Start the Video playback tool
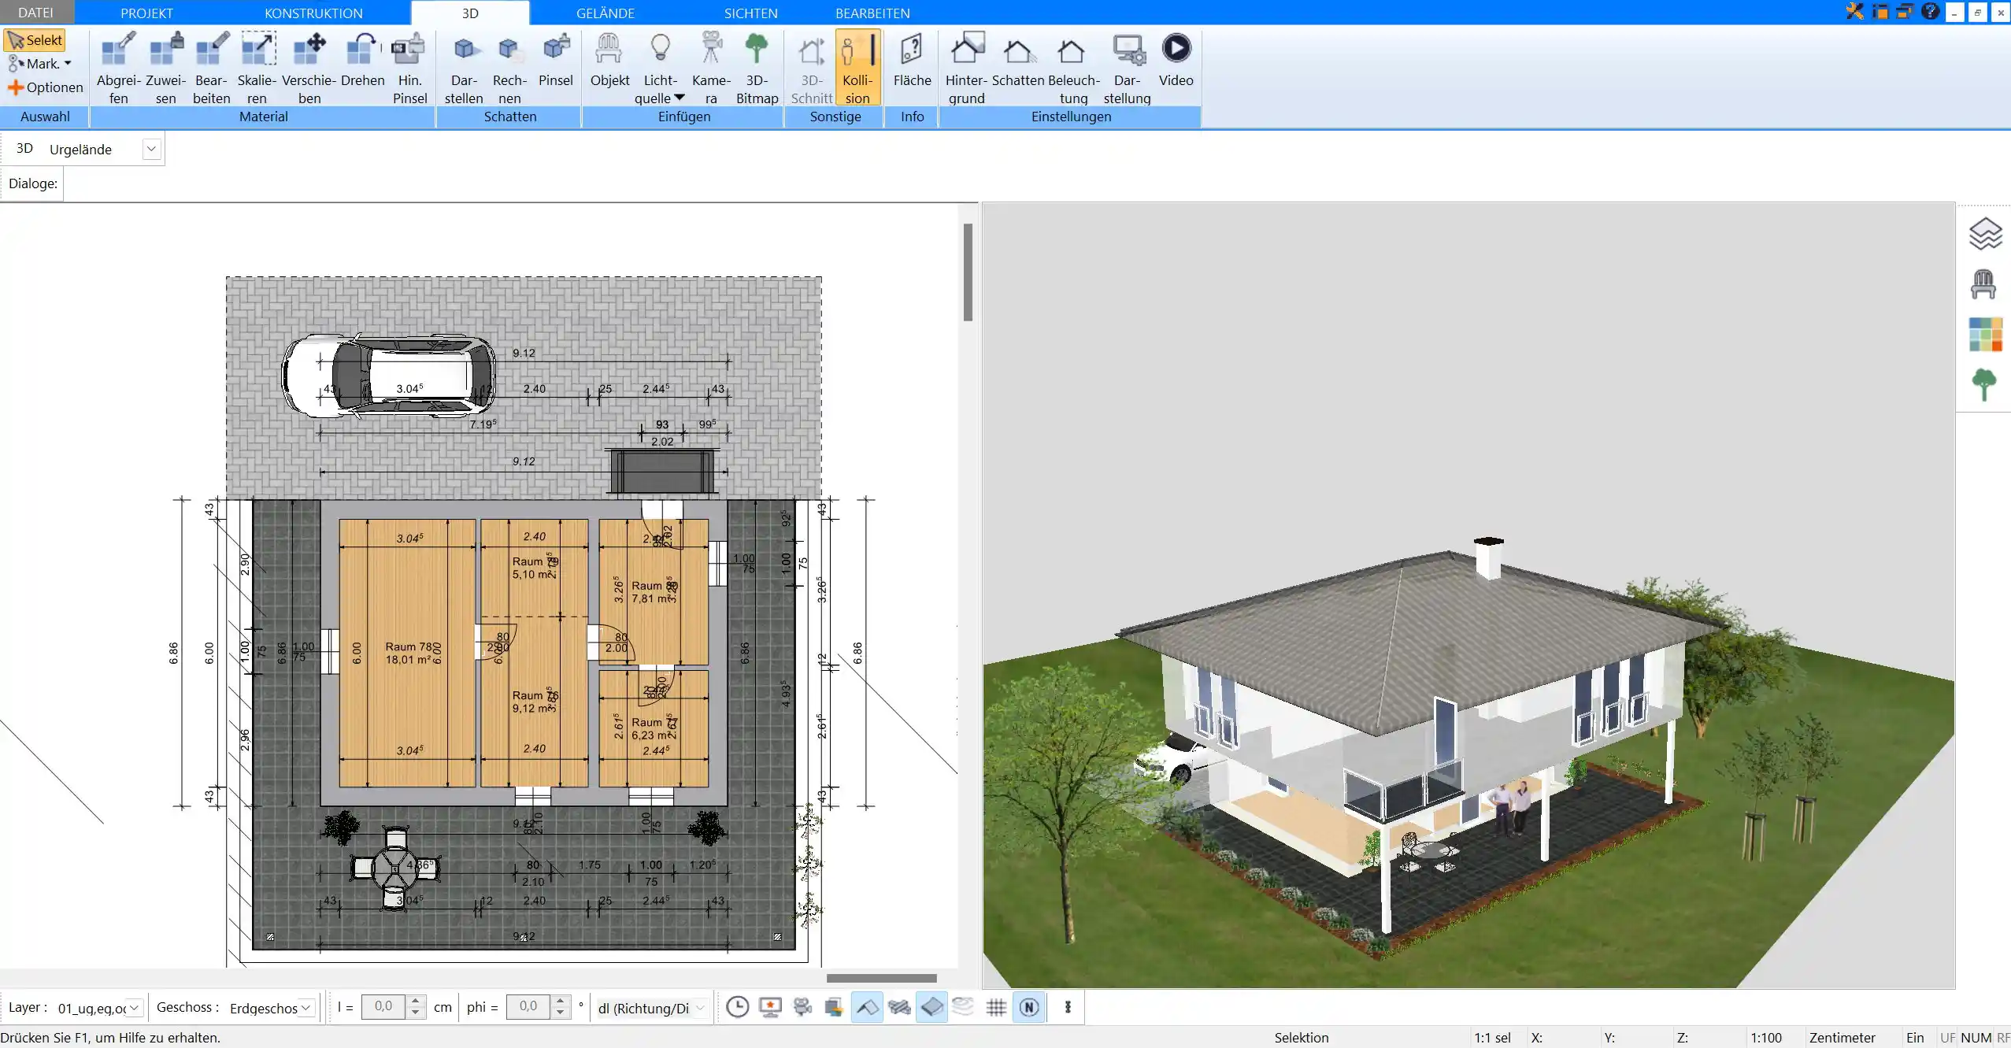The width and height of the screenshot is (2011, 1048). [1176, 60]
